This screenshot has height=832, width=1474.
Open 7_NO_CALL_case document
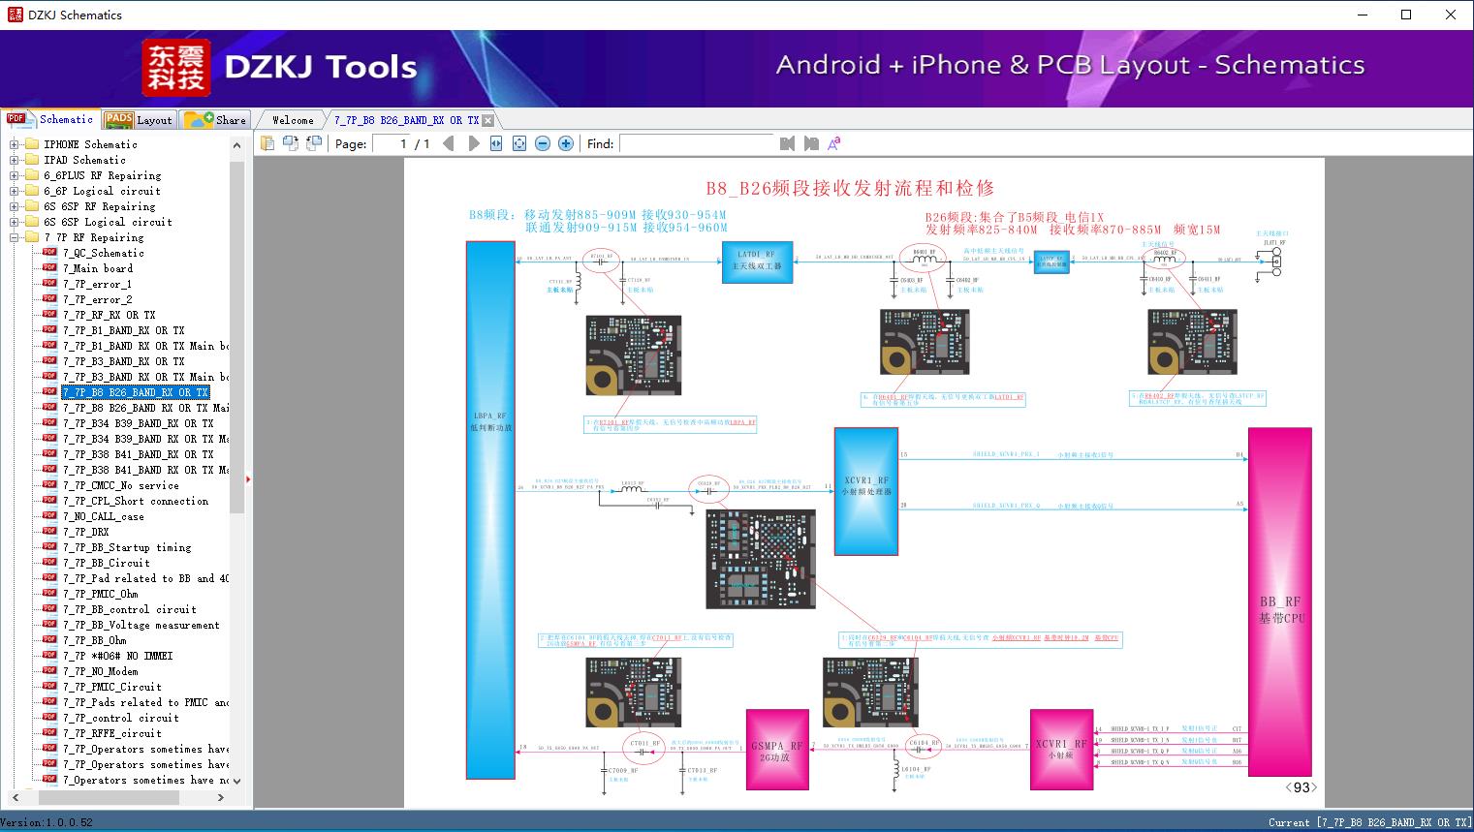[104, 516]
